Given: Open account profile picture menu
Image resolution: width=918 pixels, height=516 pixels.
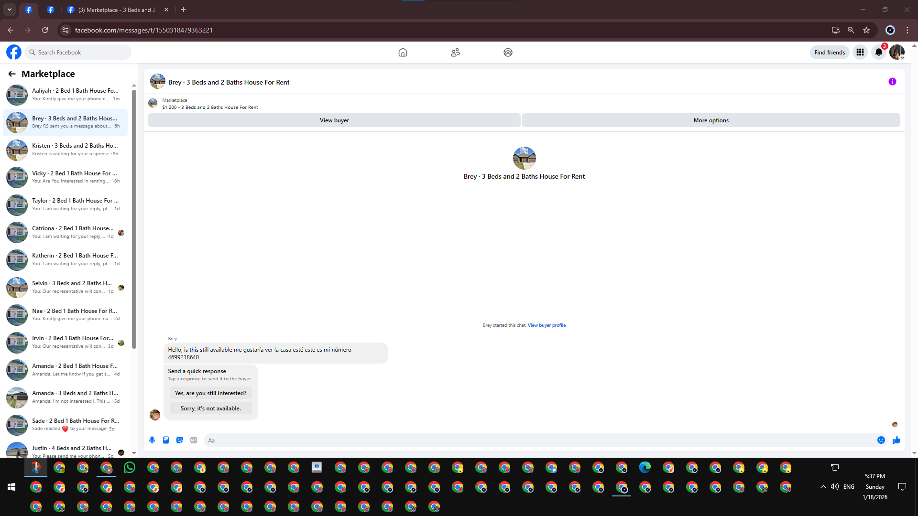Looking at the screenshot, I should coord(896,53).
